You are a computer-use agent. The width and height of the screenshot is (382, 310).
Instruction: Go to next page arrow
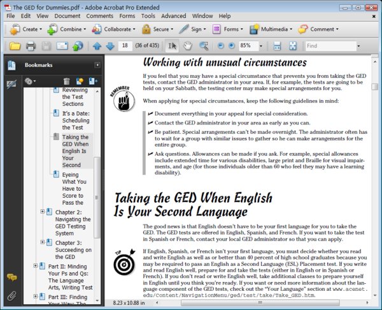click(x=110, y=46)
